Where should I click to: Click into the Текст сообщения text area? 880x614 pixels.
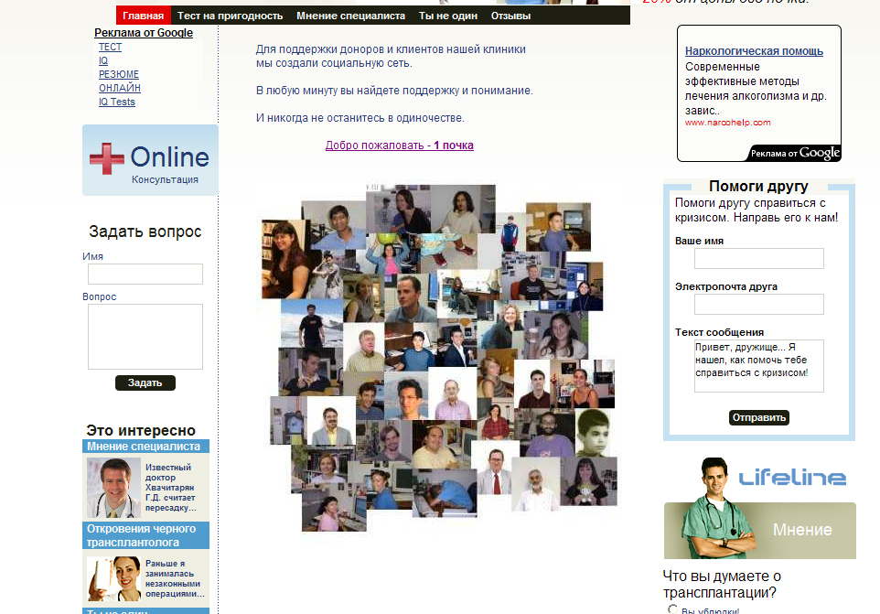(758, 366)
